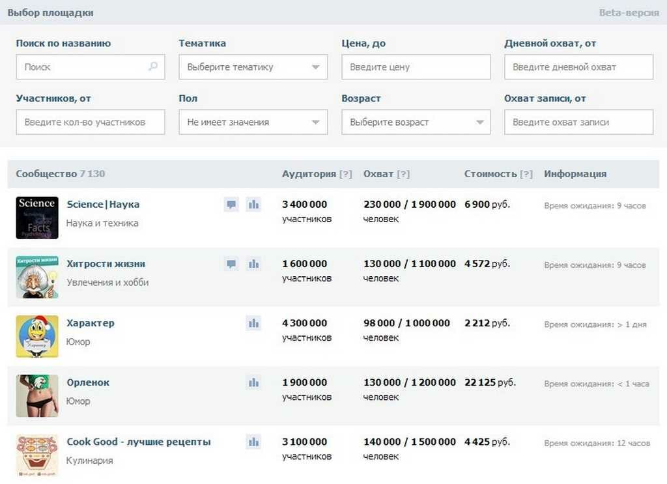Click the search magnifier icon
The width and height of the screenshot is (667, 484).
click(x=153, y=66)
